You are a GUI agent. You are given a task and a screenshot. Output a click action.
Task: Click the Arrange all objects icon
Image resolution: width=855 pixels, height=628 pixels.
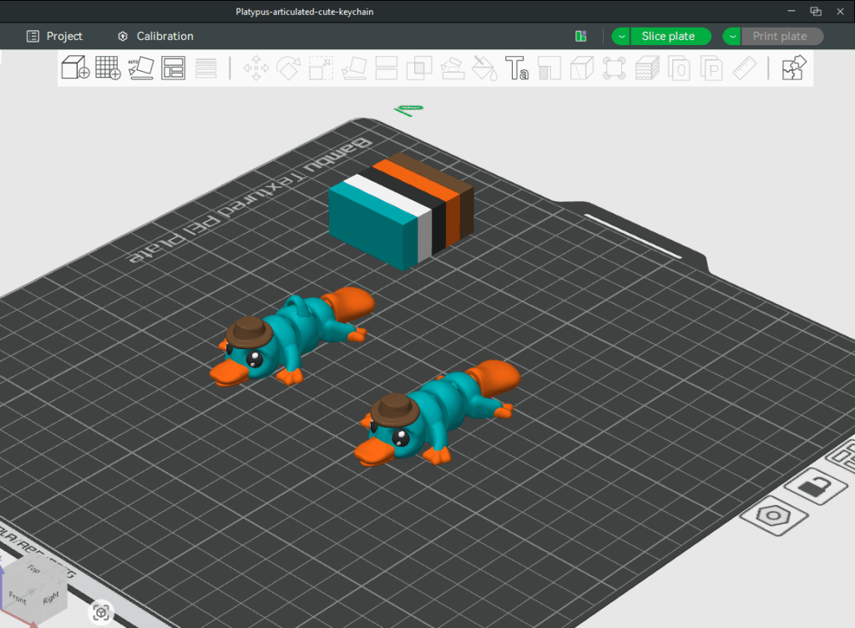point(174,68)
